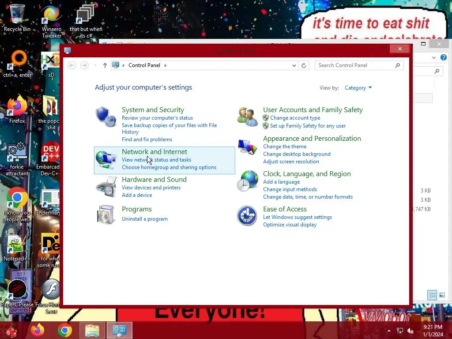Click View devices and printers
The width and height of the screenshot is (452, 339).
(x=151, y=188)
